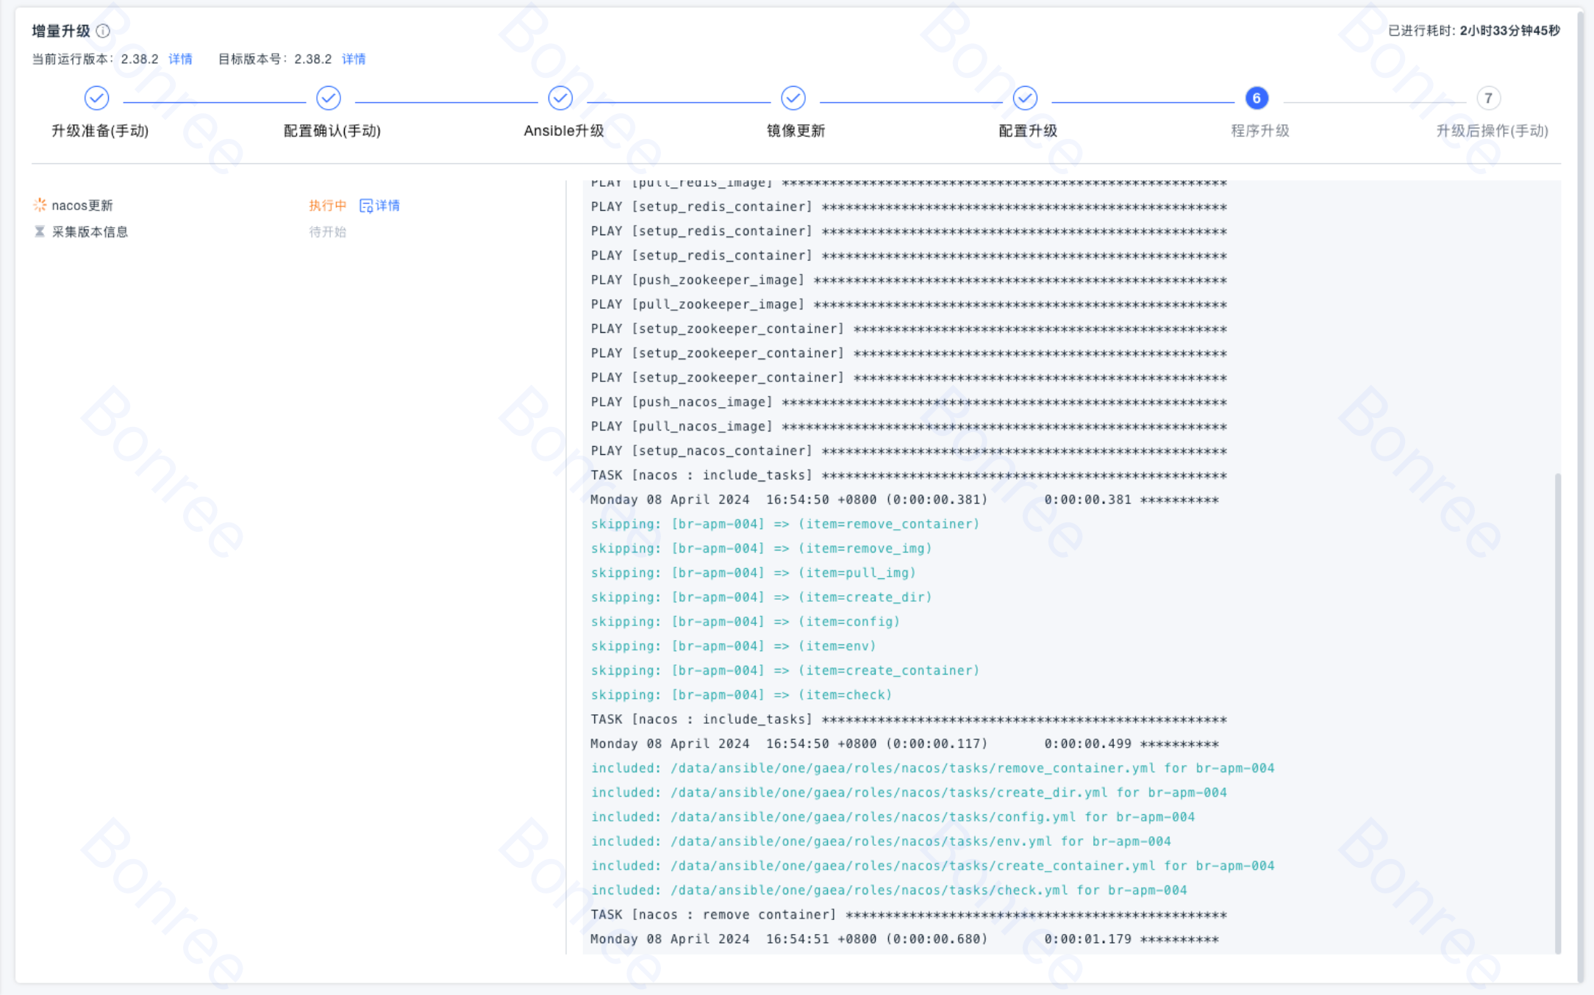Click the 配置确认(手动) step checkmark icon
Viewport: 1594px width, 995px height.
[328, 98]
